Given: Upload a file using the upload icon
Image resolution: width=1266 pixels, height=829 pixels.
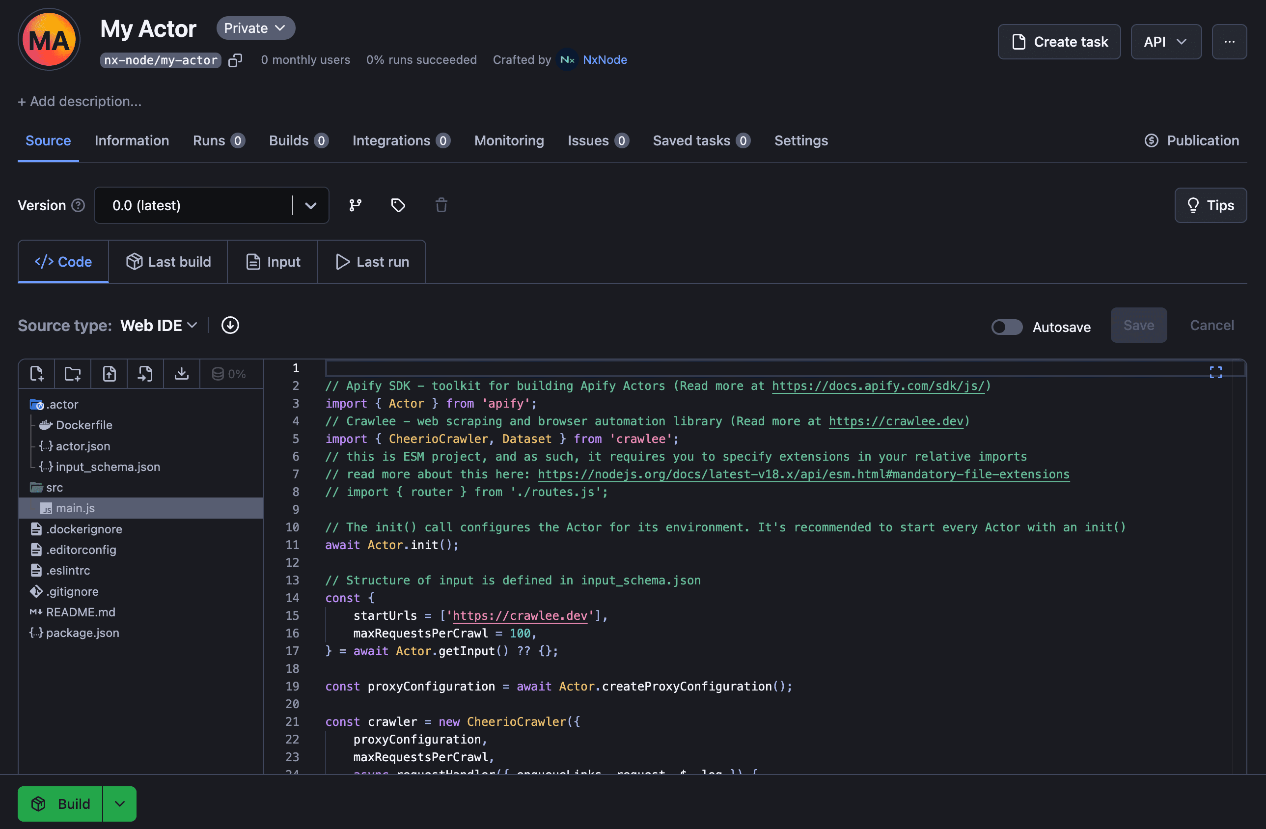Looking at the screenshot, I should tap(109, 374).
